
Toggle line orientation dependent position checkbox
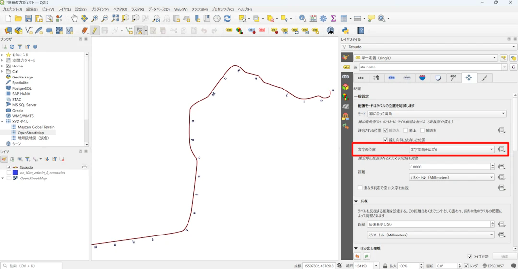[x=385, y=140]
